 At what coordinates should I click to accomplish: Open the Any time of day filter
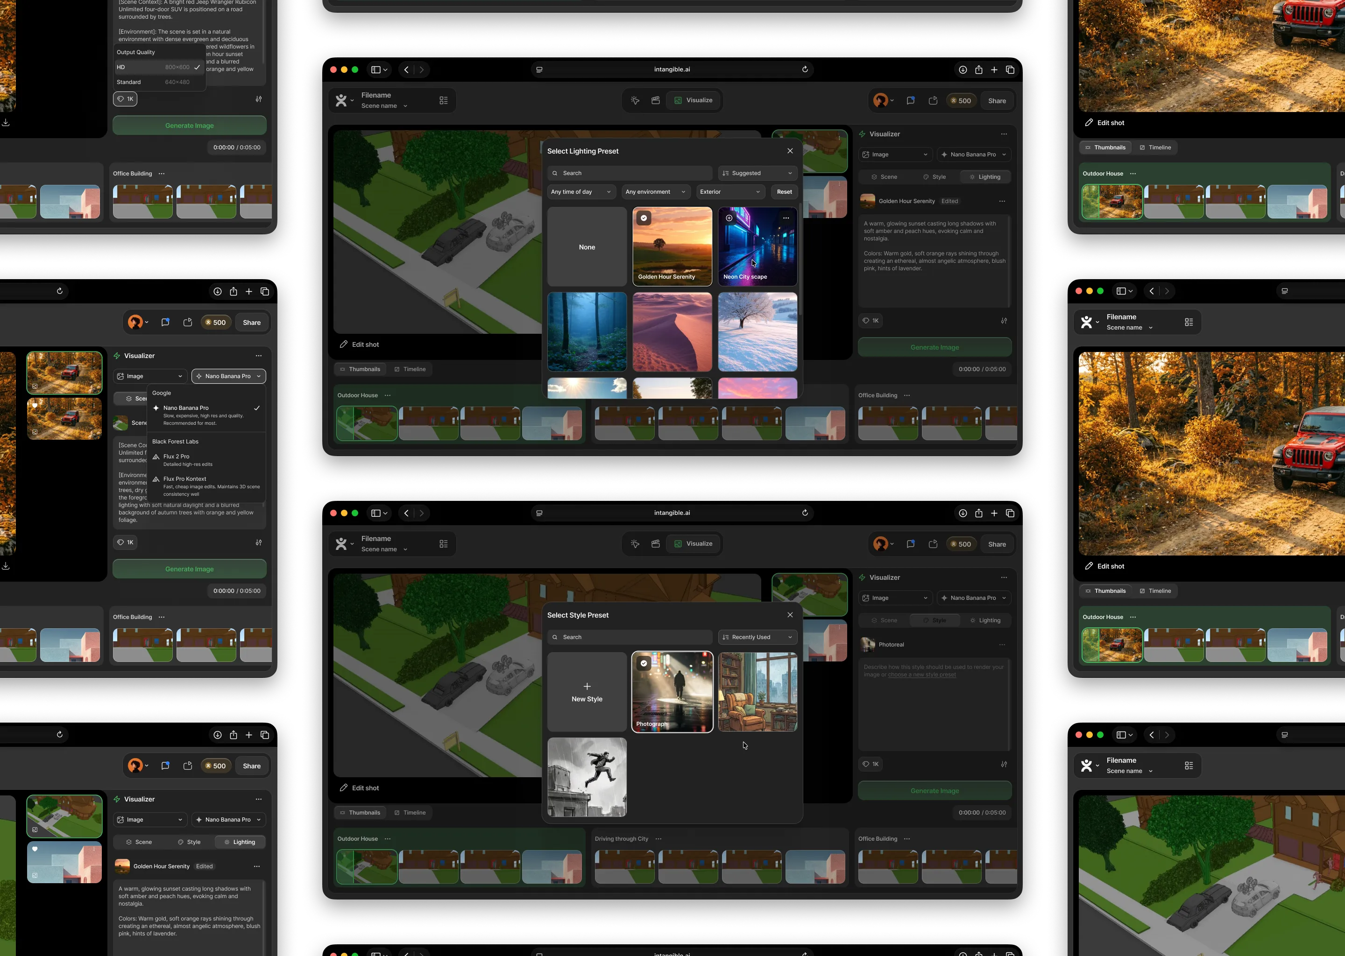(581, 192)
